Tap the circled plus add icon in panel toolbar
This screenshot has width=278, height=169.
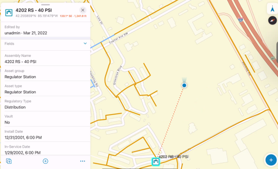coord(46,161)
